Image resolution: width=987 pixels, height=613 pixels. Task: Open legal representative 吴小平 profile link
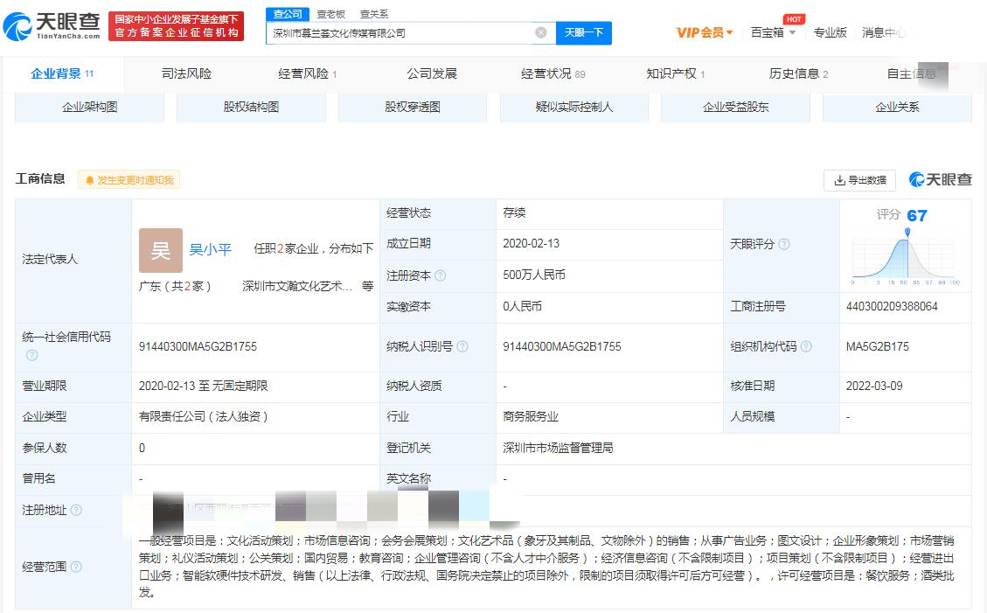(210, 248)
